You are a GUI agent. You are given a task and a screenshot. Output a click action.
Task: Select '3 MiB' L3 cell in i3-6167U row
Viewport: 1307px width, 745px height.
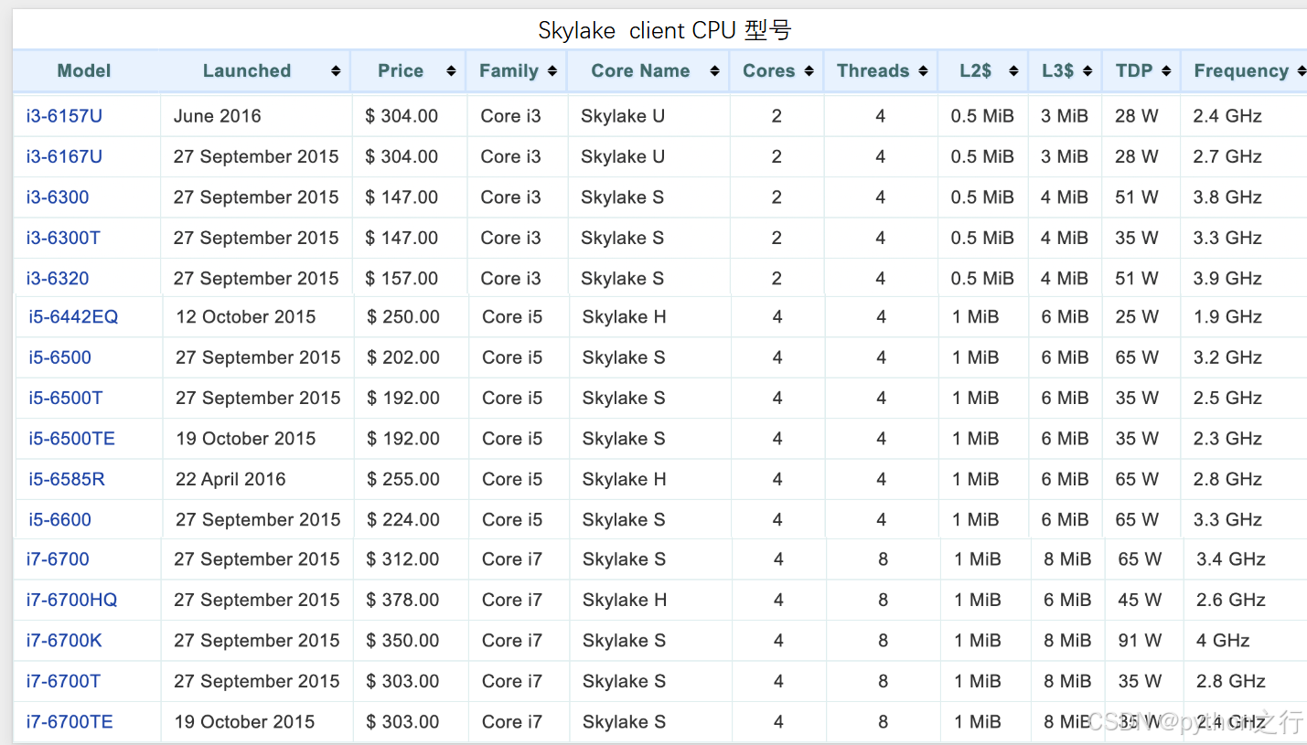[x=1065, y=156]
